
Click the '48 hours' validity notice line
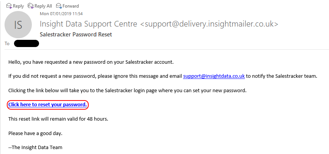point(58,119)
